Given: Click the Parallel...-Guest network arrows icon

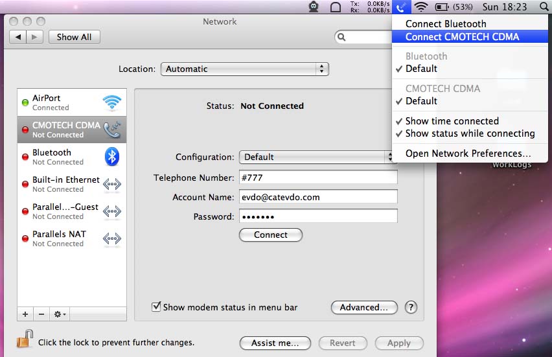Looking at the screenshot, I should tap(112, 211).
